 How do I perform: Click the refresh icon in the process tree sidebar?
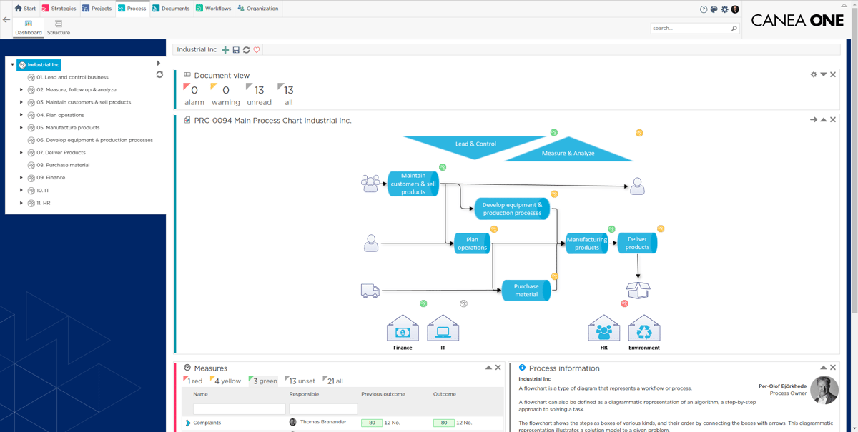click(x=159, y=74)
